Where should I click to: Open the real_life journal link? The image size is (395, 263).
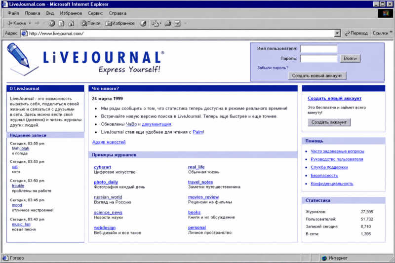[x=196, y=167]
